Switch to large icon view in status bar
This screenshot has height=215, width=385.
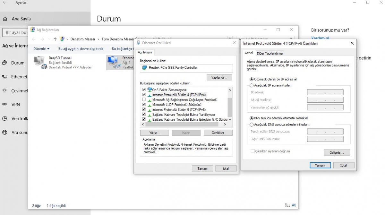click(x=294, y=205)
